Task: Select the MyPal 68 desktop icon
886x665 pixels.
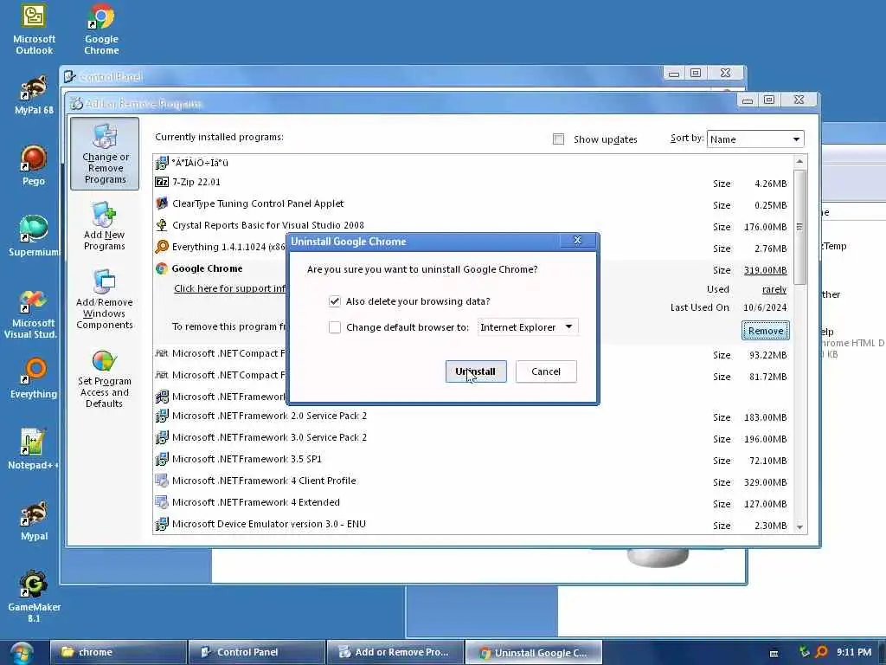Action: [34, 94]
